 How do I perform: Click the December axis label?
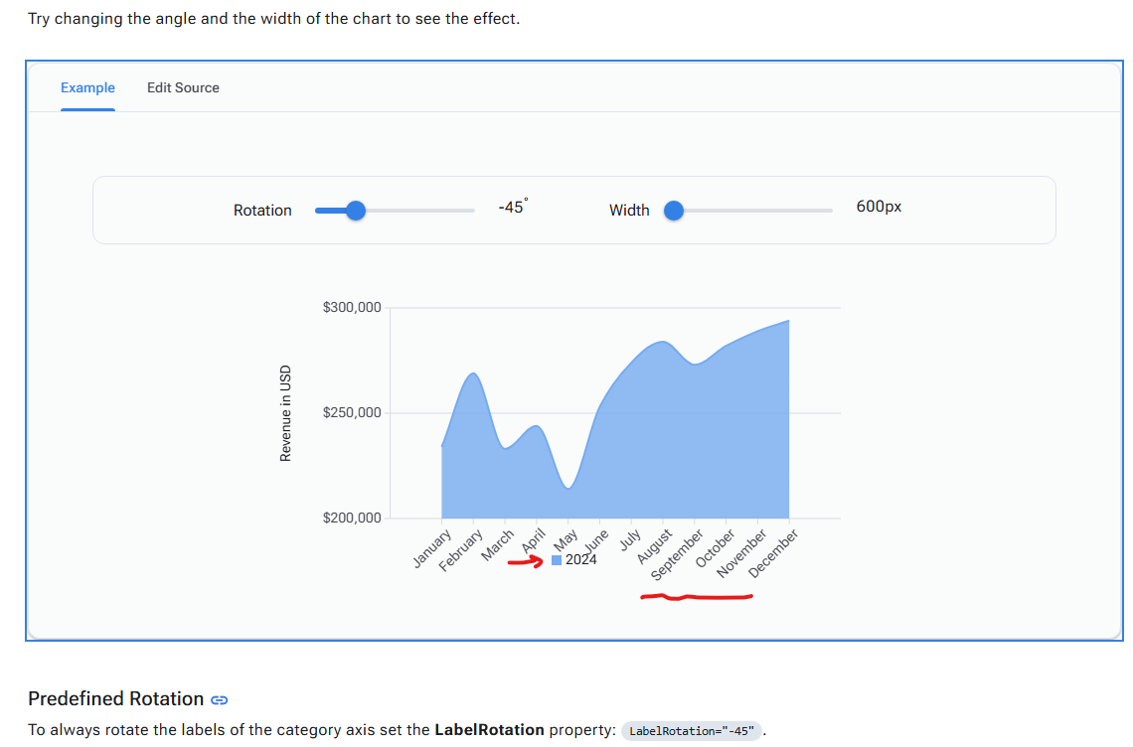click(x=773, y=552)
